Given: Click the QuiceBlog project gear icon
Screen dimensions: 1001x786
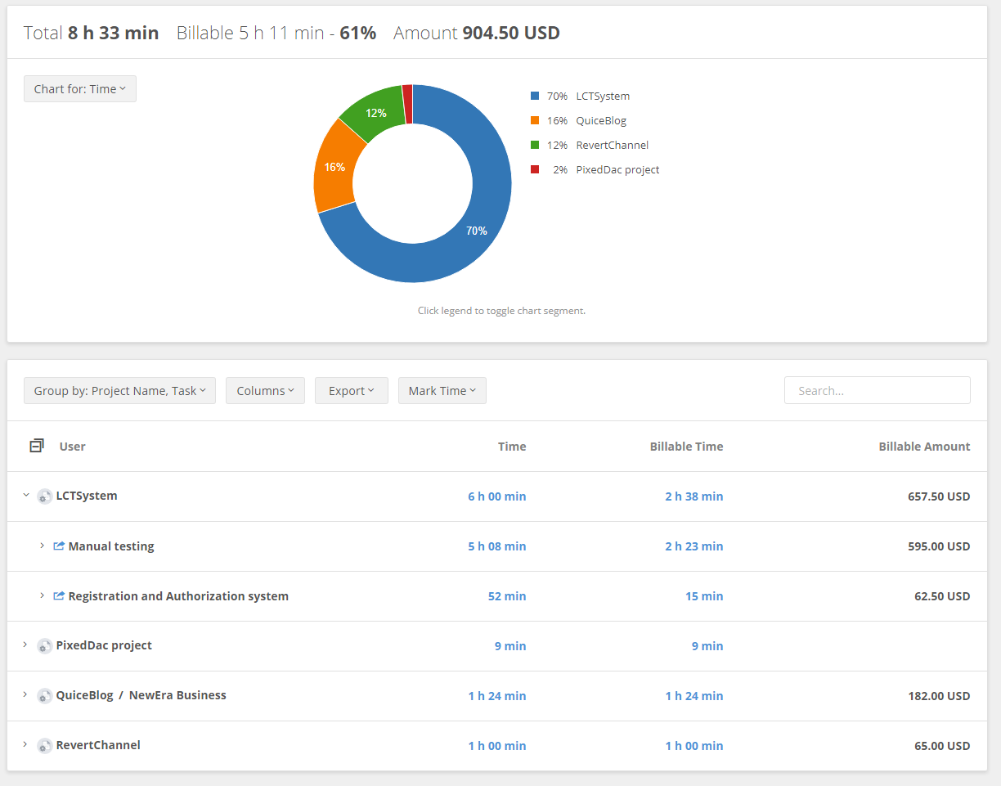Looking at the screenshot, I should [45, 696].
